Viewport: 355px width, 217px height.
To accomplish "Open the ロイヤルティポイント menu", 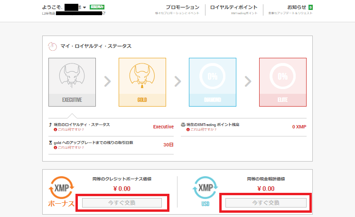I will (x=234, y=7).
